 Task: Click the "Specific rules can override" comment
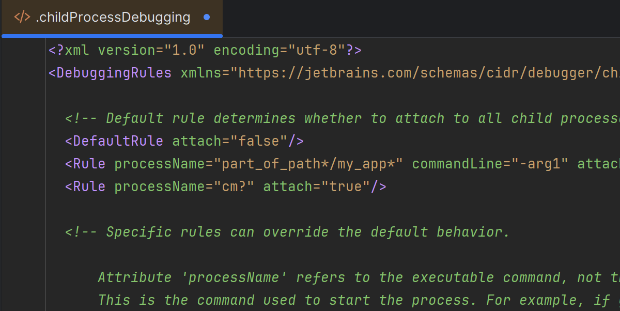point(287,232)
